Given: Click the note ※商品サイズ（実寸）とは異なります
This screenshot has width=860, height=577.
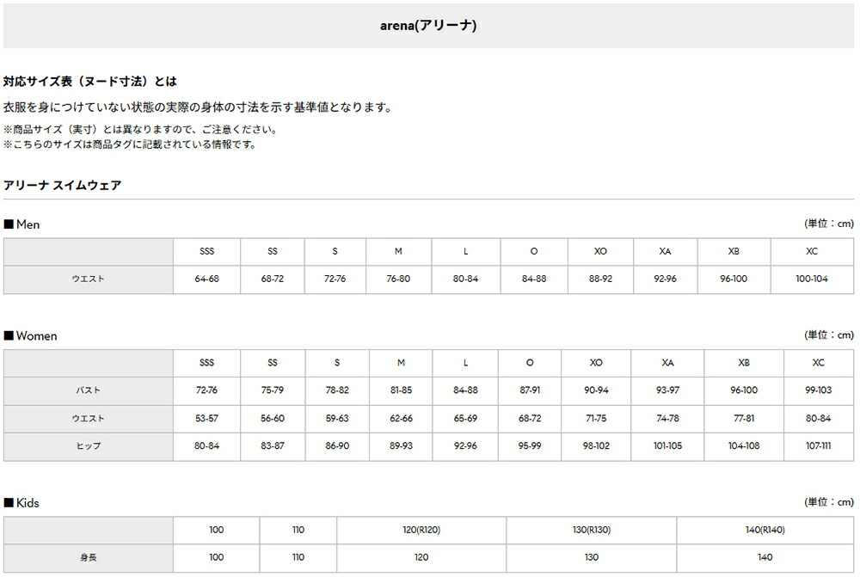Looking at the screenshot, I should 140,130.
